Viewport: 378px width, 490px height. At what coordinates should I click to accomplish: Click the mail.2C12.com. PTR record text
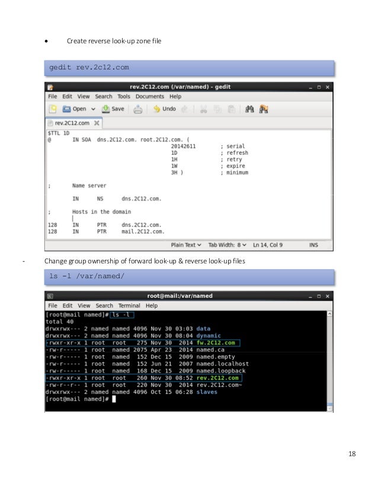[143, 231]
